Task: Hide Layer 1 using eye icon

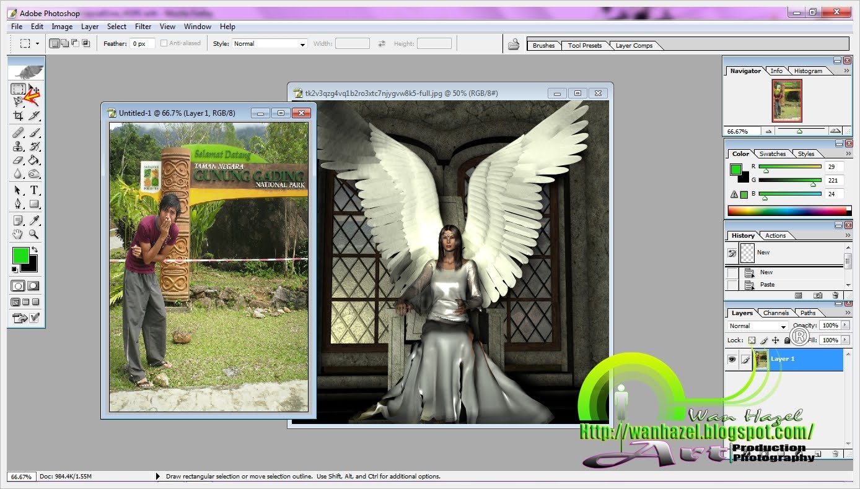Action: [732, 359]
